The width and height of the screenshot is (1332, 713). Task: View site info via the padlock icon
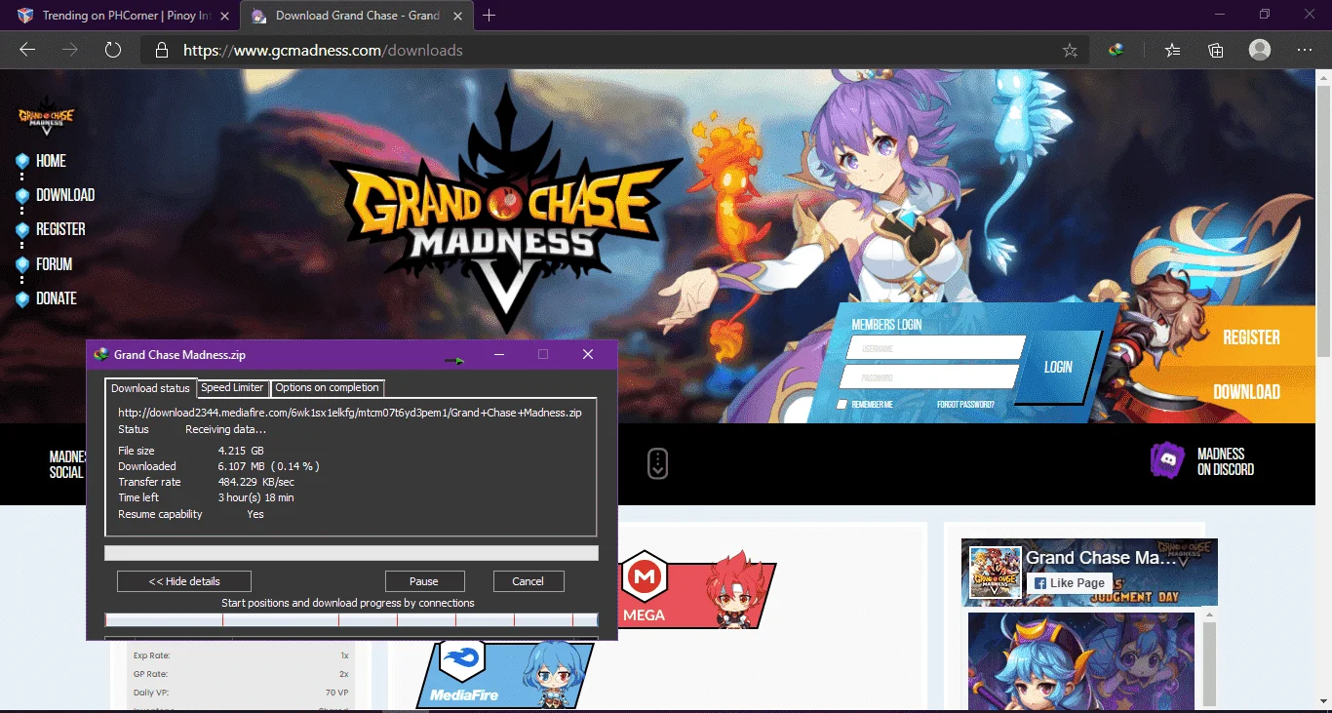(162, 50)
